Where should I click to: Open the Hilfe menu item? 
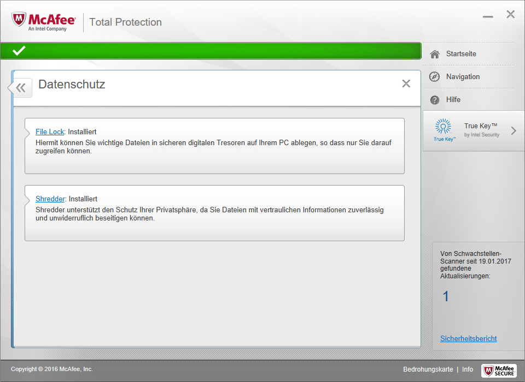[x=453, y=100]
